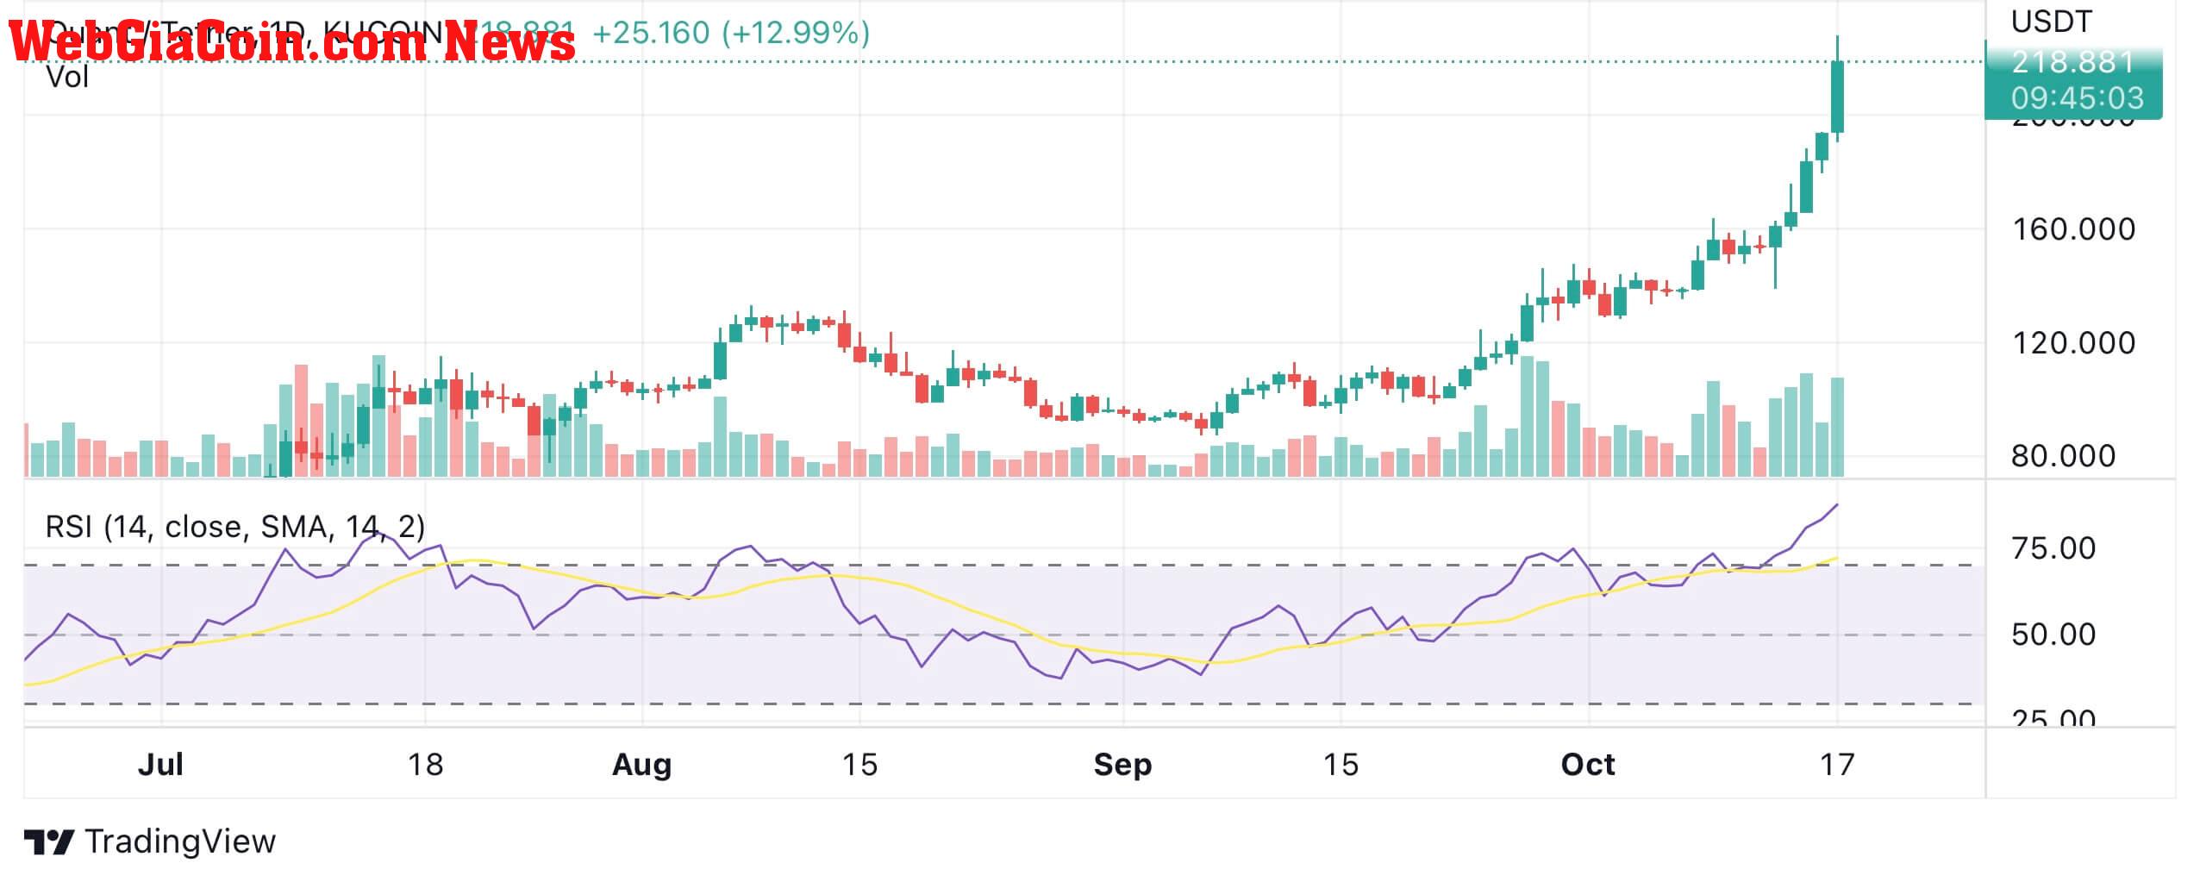Click the Jul date label on time axis
2200x888 pixels.
(160, 765)
